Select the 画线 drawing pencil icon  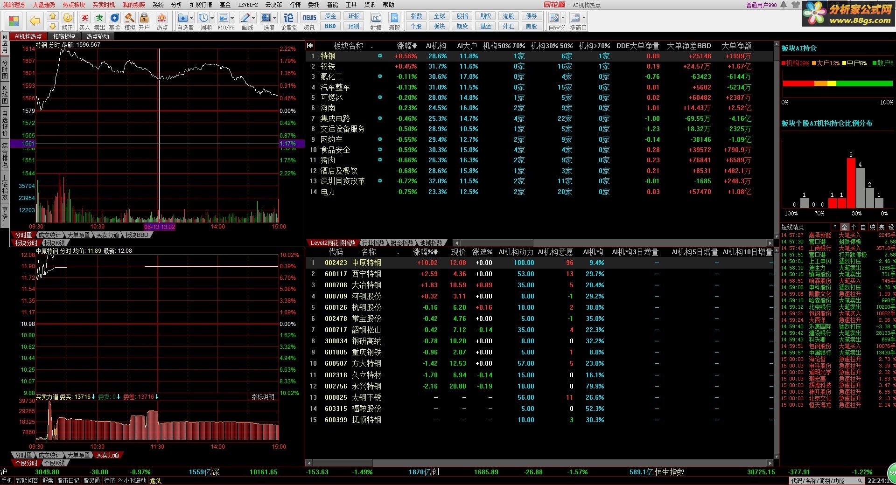[245, 18]
